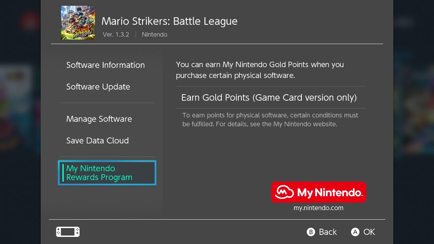The image size is (434, 244).
Task: Choose Earn Gold Points (Game Card version only)
Action: coord(271,98)
